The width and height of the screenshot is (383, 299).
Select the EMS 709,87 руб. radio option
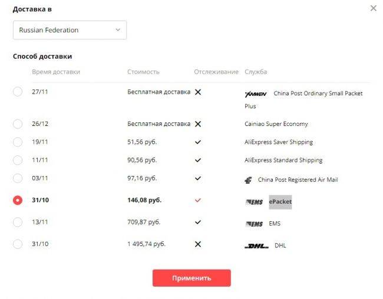(18, 222)
